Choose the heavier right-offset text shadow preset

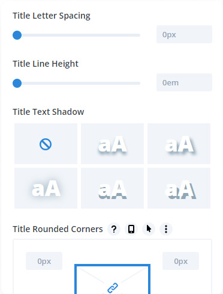pos(179,144)
